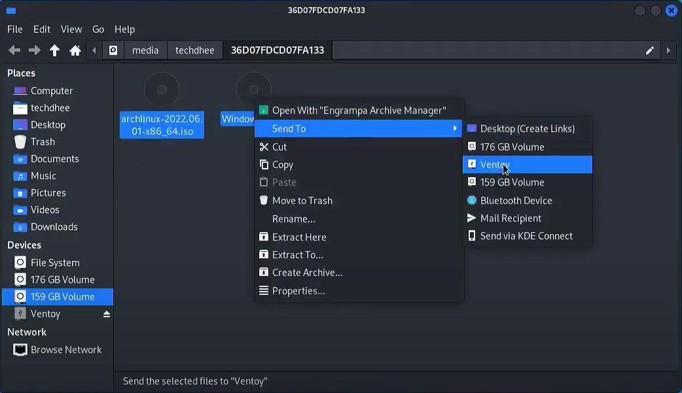This screenshot has width=682, height=393.
Task: Switch to the techdhee breadcrumb tab
Action: (194, 50)
